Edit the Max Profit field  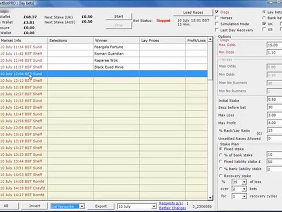point(274,123)
